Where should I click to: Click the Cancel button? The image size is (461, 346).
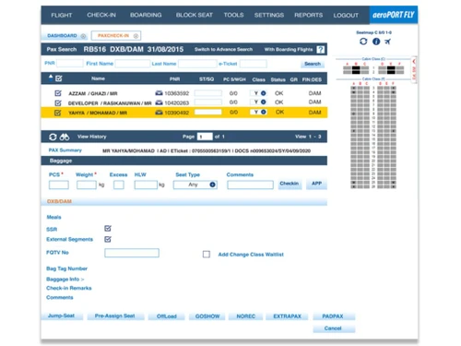[x=333, y=328]
